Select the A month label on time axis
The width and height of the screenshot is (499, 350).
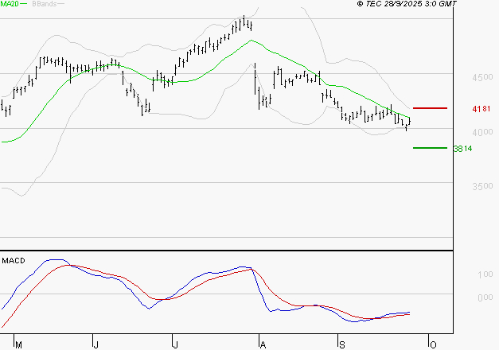(x=261, y=344)
